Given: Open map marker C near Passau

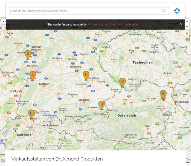Looking at the screenshot, I should tap(122, 82).
